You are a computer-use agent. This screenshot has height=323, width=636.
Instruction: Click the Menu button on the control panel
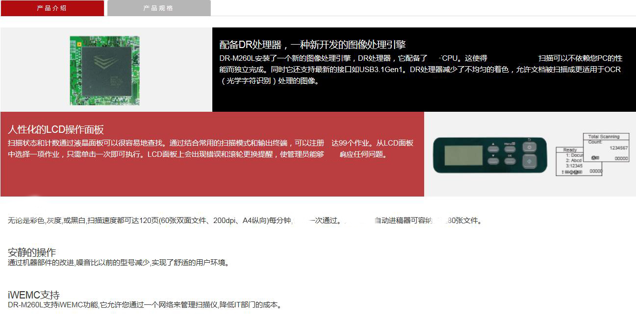(510, 149)
